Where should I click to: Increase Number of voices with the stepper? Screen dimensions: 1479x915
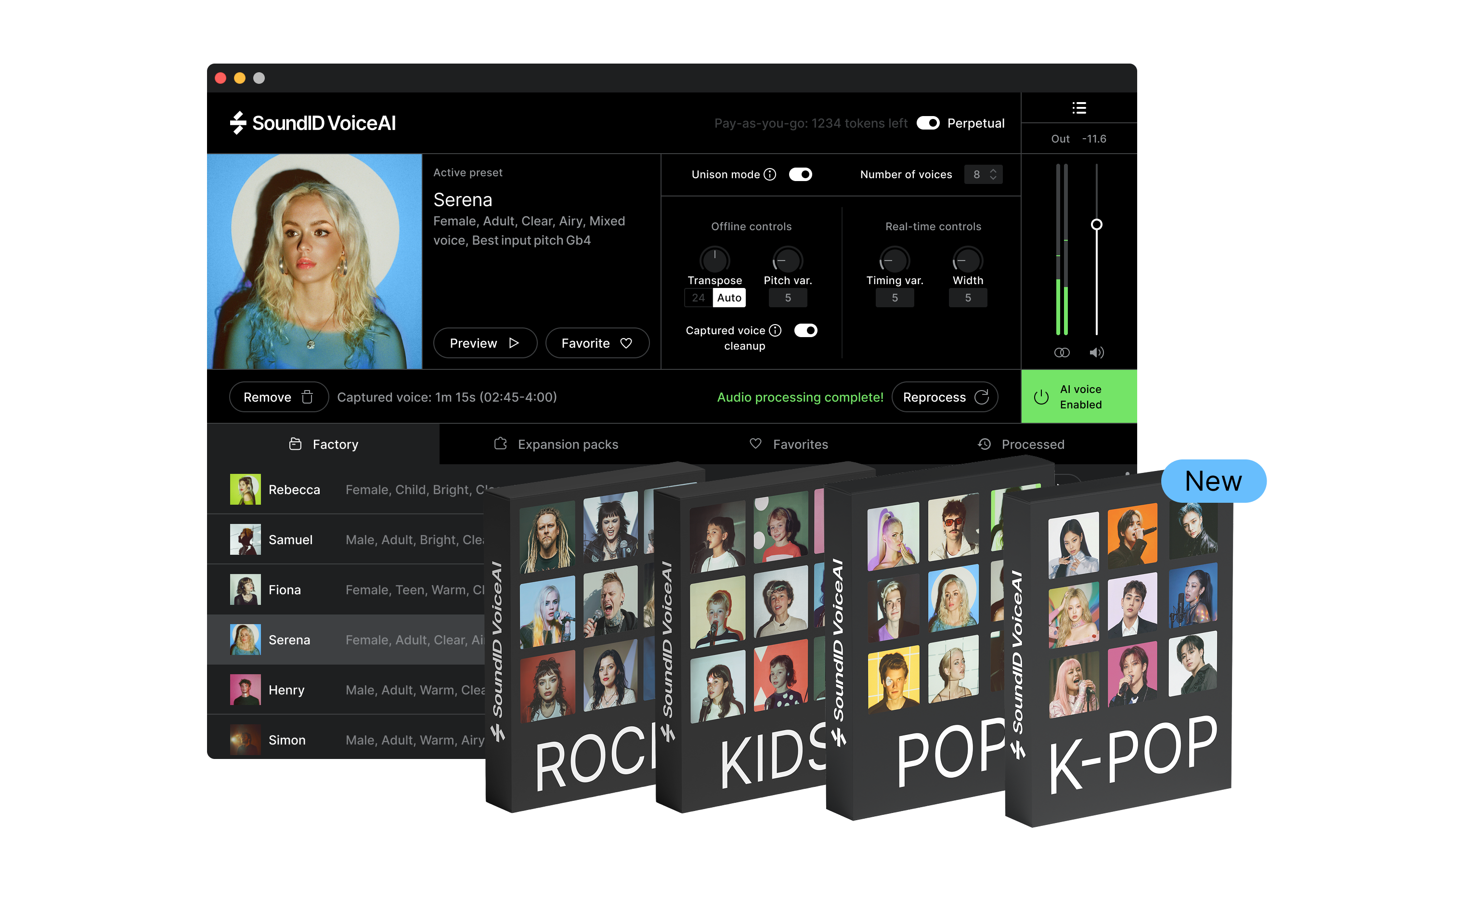993,171
